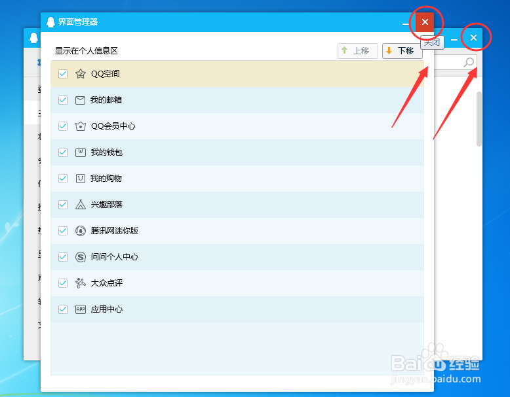Select the 应用中心 row label
This screenshot has width=510, height=397.
pyautogui.click(x=107, y=309)
